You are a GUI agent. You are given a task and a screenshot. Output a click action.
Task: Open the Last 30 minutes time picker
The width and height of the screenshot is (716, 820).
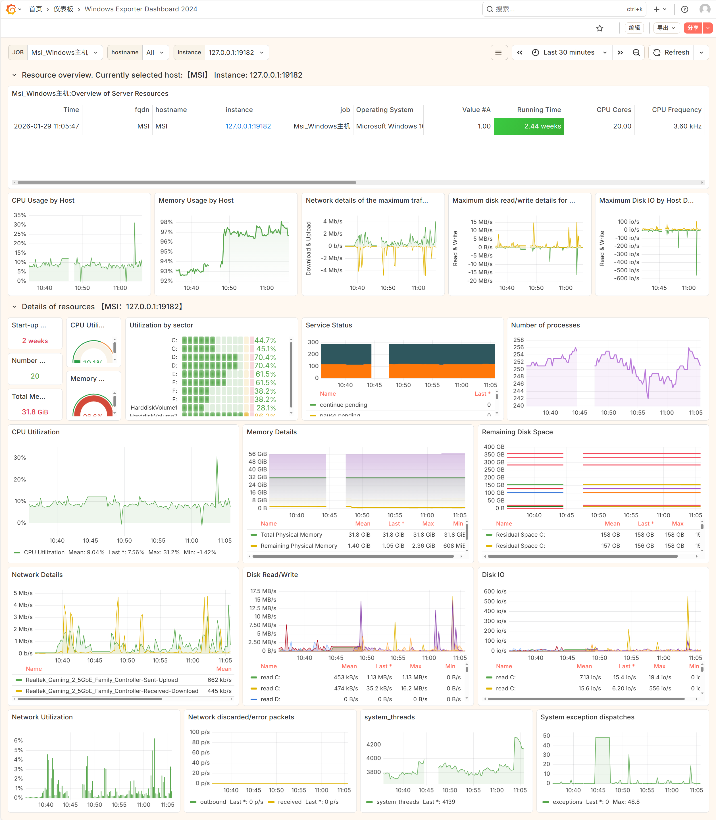[x=569, y=52]
